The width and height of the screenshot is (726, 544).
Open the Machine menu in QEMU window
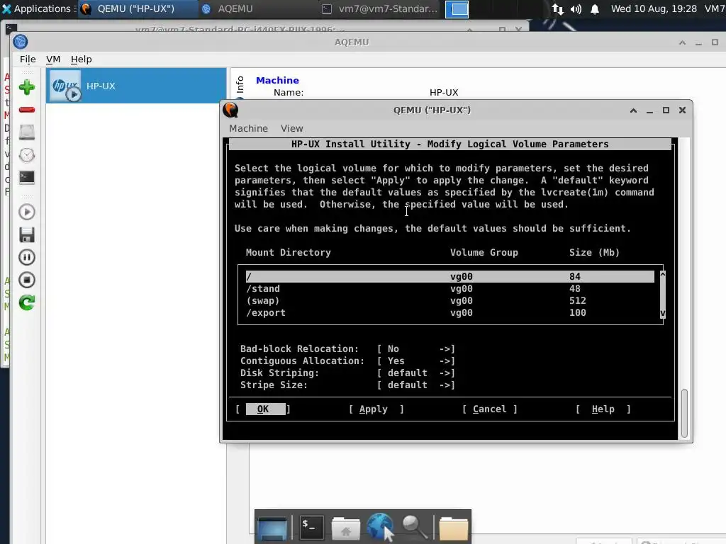click(249, 129)
